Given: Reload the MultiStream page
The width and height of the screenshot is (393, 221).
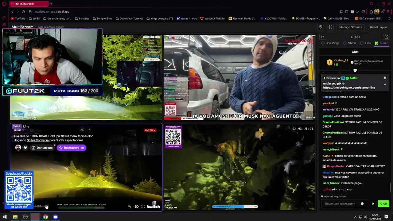Looking at the screenshot, I should (x=23, y=12).
